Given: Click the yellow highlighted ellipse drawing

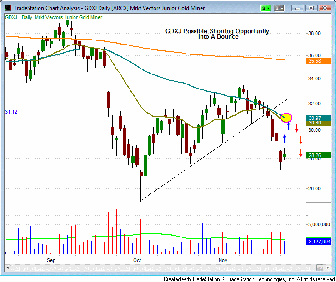Looking at the screenshot, I should [x=286, y=118].
